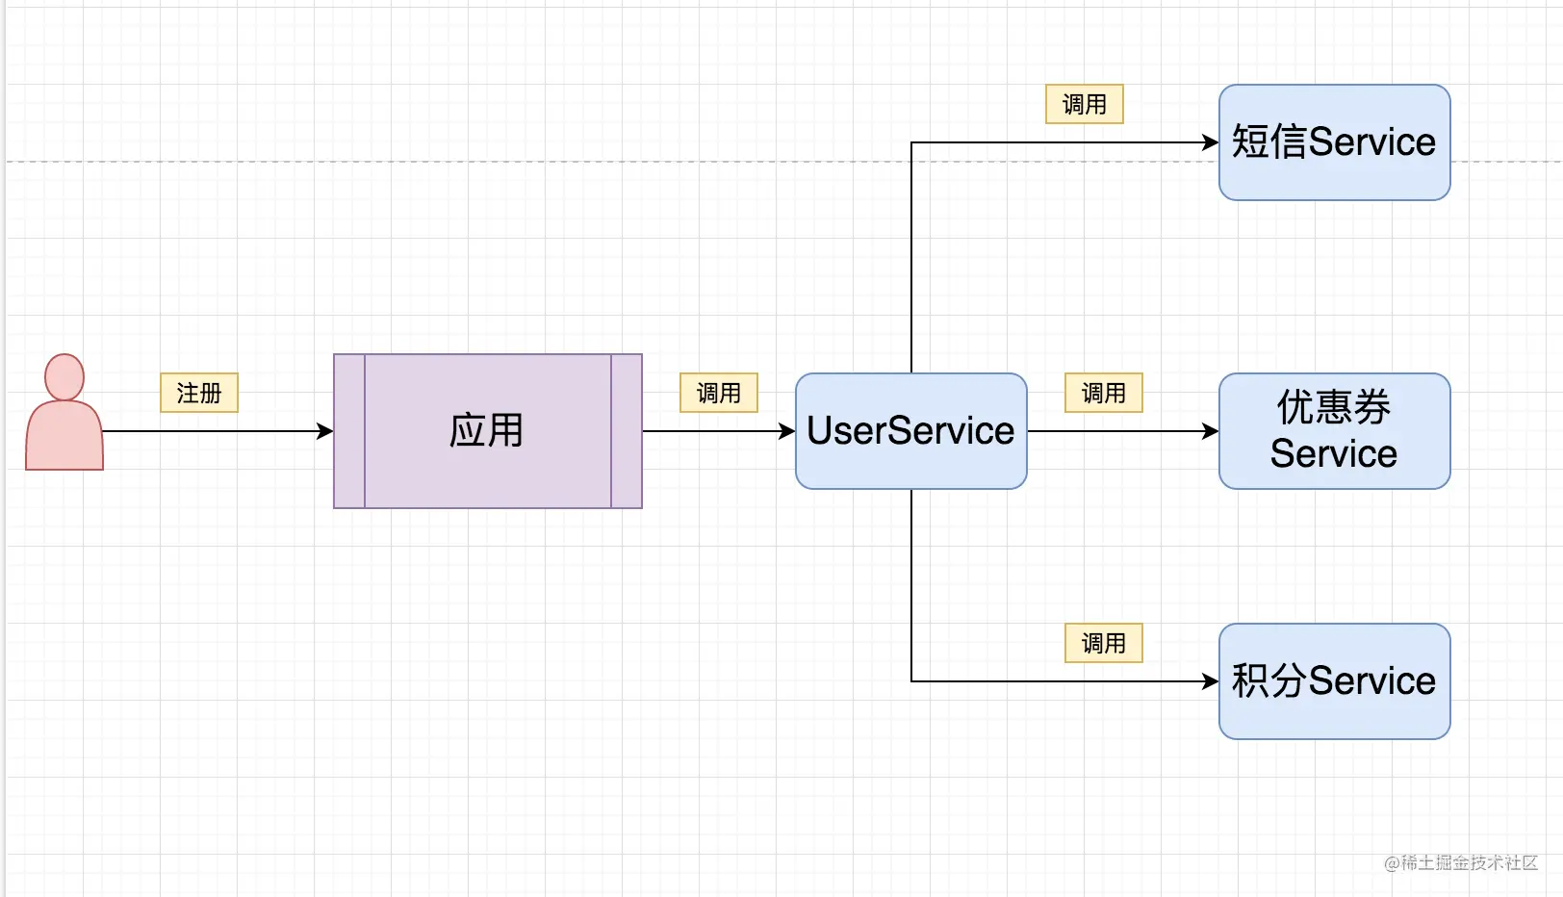The width and height of the screenshot is (1563, 897).
Task: Click arrowhead pointing into UserService
Action: pyautogui.click(x=787, y=431)
